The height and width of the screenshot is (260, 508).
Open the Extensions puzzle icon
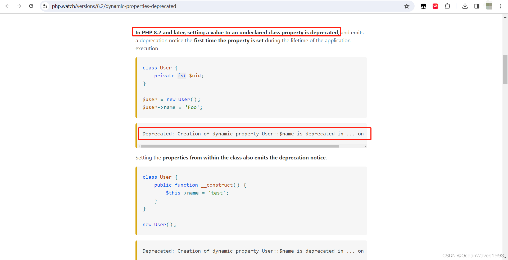(447, 6)
